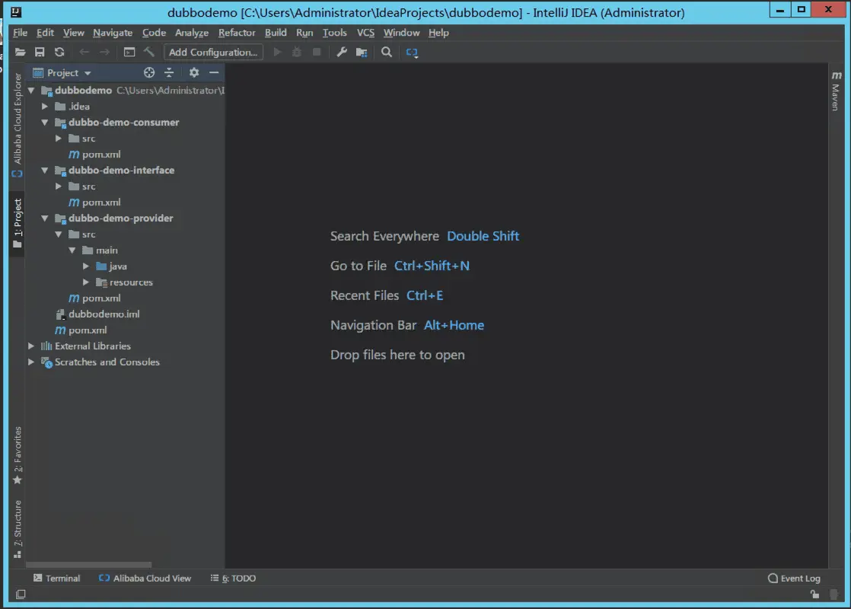Click the Search Everywhere magnifier icon
Image resolution: width=851 pixels, height=609 pixels.
(x=387, y=52)
